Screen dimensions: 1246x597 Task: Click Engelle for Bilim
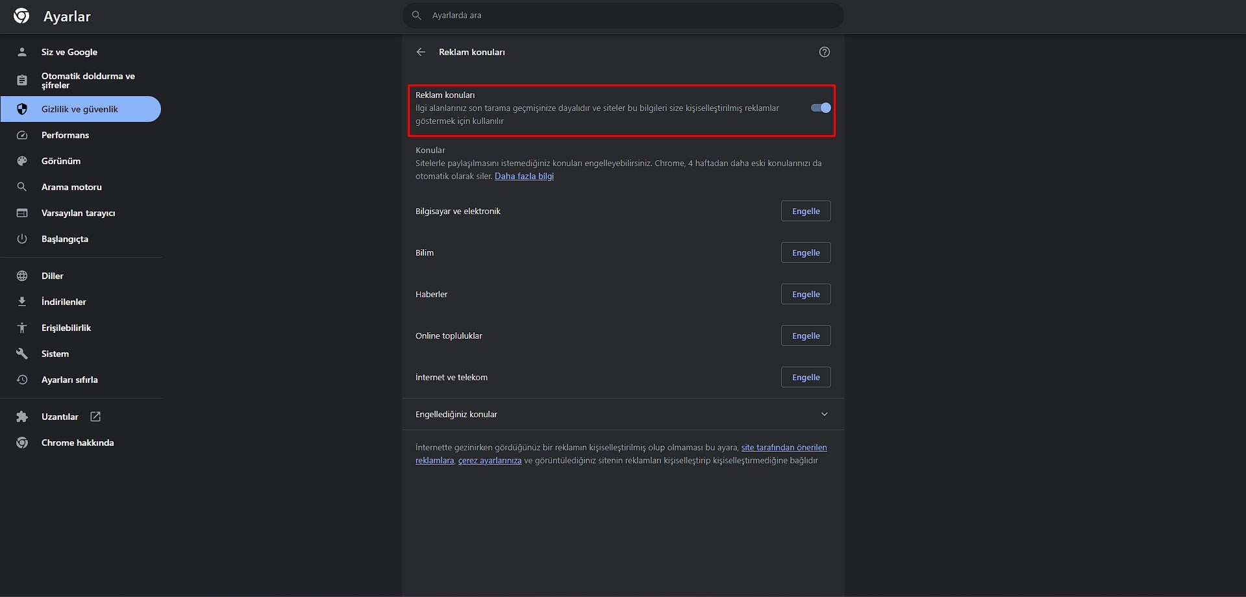click(x=806, y=252)
